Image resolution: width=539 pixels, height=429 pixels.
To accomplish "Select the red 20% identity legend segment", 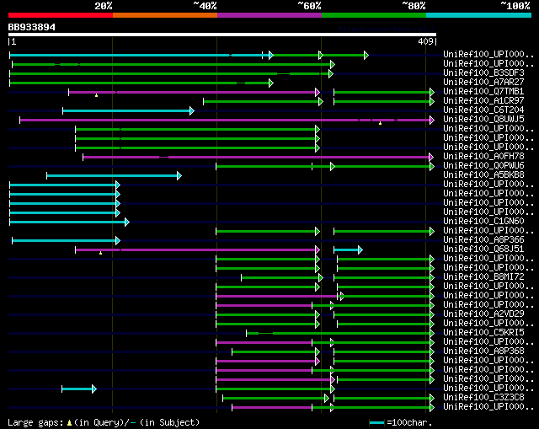I will 61,15.
